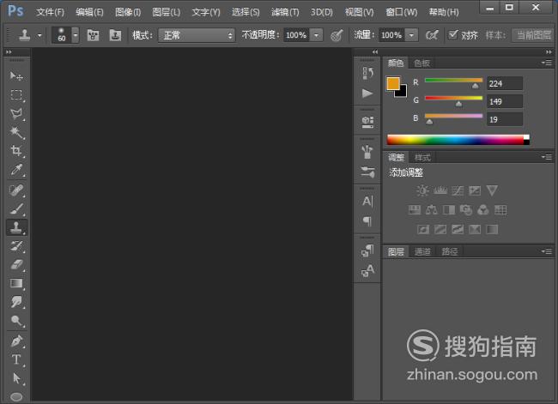This screenshot has height=404, width=558.
Task: Open the 滤镜(T) menu
Action: pos(285,13)
